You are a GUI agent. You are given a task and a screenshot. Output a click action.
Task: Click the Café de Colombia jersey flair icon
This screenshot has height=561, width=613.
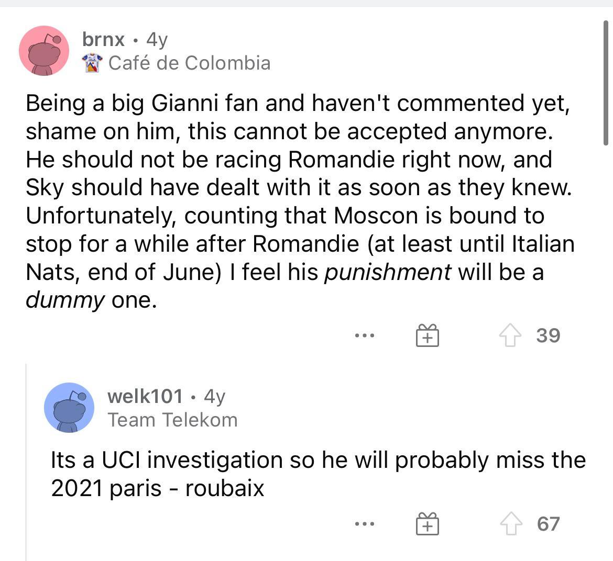click(x=92, y=63)
